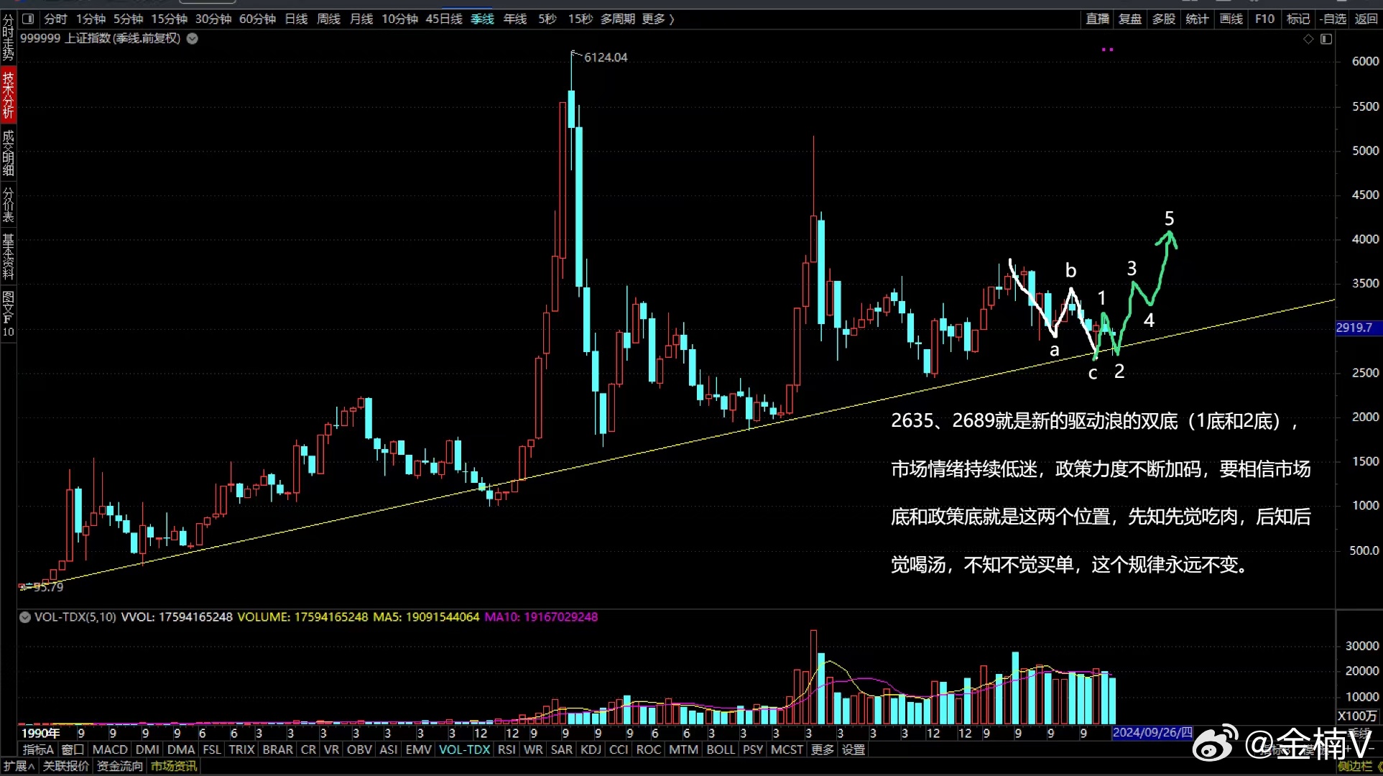Viewport: 1383px width, 776px height.
Task: Open indicator 设置 settings
Action: pos(854,749)
